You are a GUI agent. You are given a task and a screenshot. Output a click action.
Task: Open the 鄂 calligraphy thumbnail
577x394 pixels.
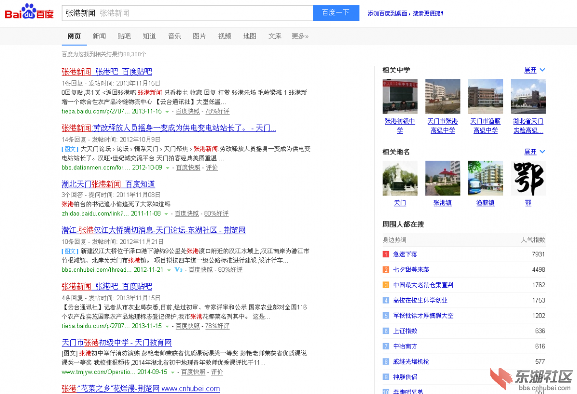click(x=528, y=178)
